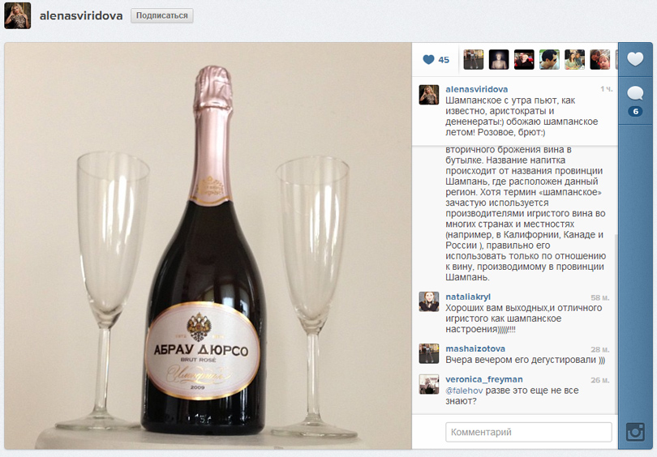Image resolution: width=657 pixels, height=457 pixels.
Task: Open veronica_freyman commenter avatar
Action: tap(429, 384)
